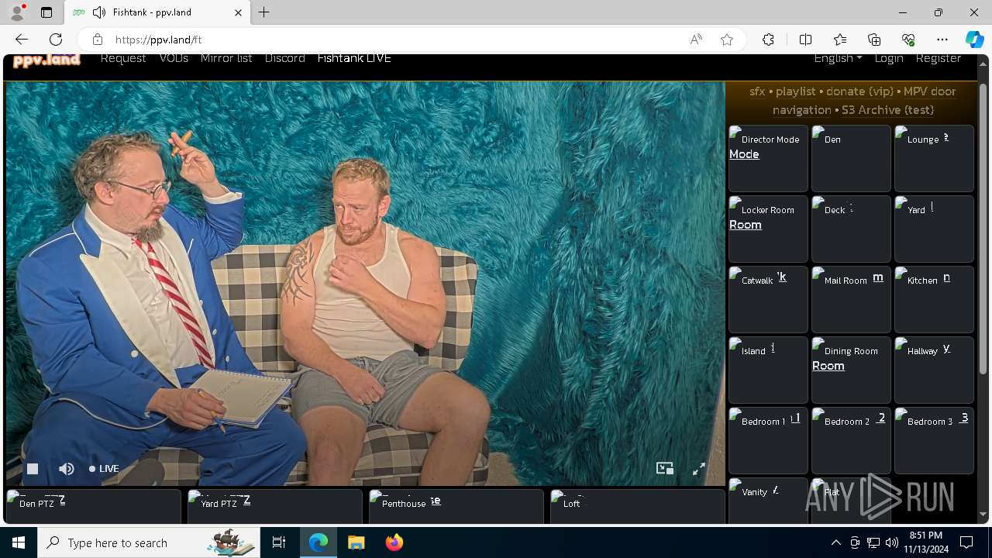Switch to the Dining Room camera
Image resolution: width=992 pixels, height=558 pixels.
[851, 370]
